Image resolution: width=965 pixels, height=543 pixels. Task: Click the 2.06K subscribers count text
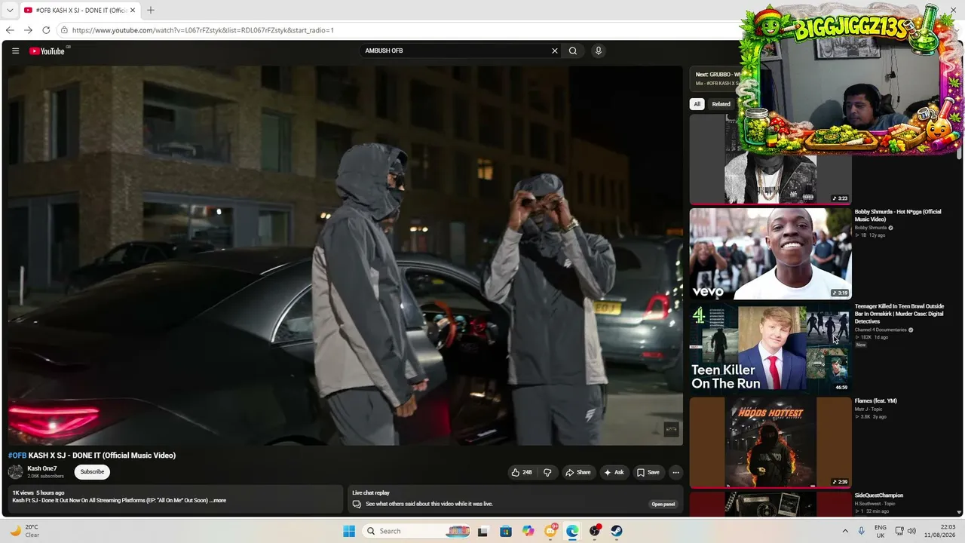[45, 476]
